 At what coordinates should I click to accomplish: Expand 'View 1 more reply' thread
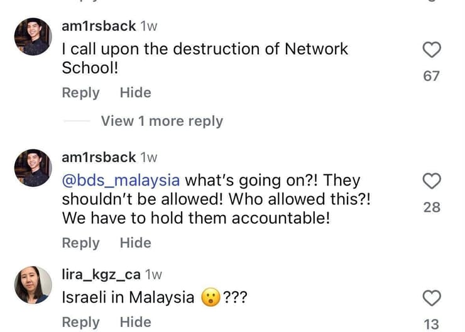click(162, 121)
